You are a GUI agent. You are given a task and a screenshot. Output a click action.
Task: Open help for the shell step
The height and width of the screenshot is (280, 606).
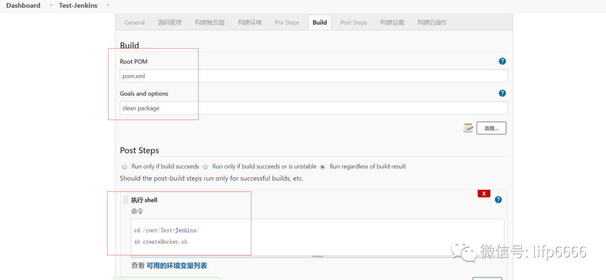pyautogui.click(x=498, y=200)
